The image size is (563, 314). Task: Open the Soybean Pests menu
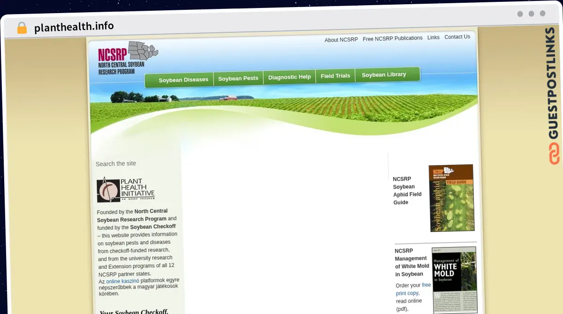pos(238,78)
